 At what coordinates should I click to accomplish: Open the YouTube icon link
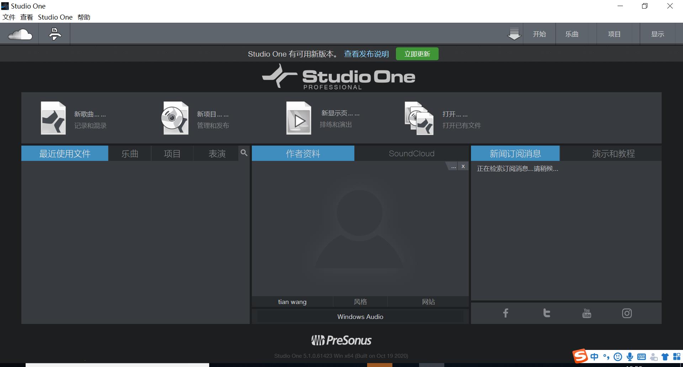(x=587, y=313)
